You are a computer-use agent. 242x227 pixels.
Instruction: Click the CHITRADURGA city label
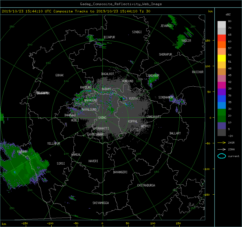(146, 185)
